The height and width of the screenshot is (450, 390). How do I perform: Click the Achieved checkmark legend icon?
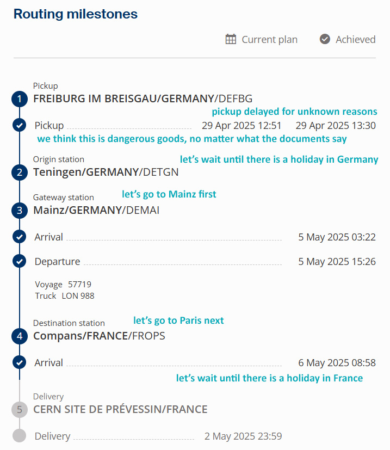(325, 39)
